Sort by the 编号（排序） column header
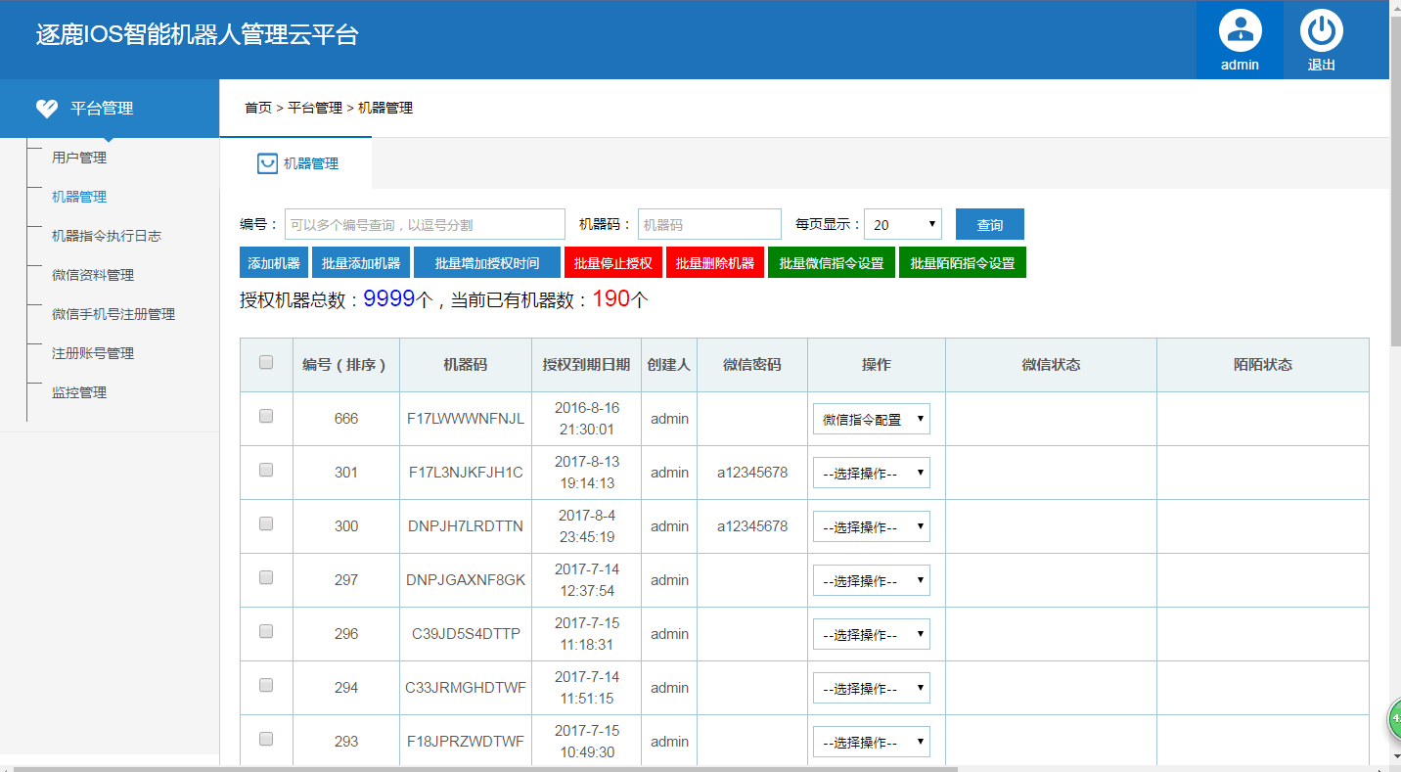The image size is (1401, 772). point(345,364)
